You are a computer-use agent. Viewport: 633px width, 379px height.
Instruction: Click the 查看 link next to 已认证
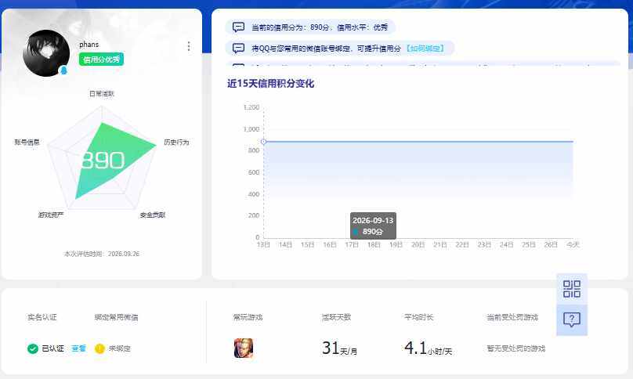tap(78, 348)
